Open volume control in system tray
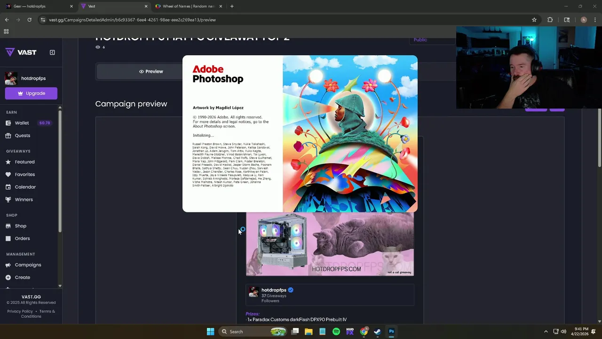This screenshot has width=602, height=339. (563, 331)
